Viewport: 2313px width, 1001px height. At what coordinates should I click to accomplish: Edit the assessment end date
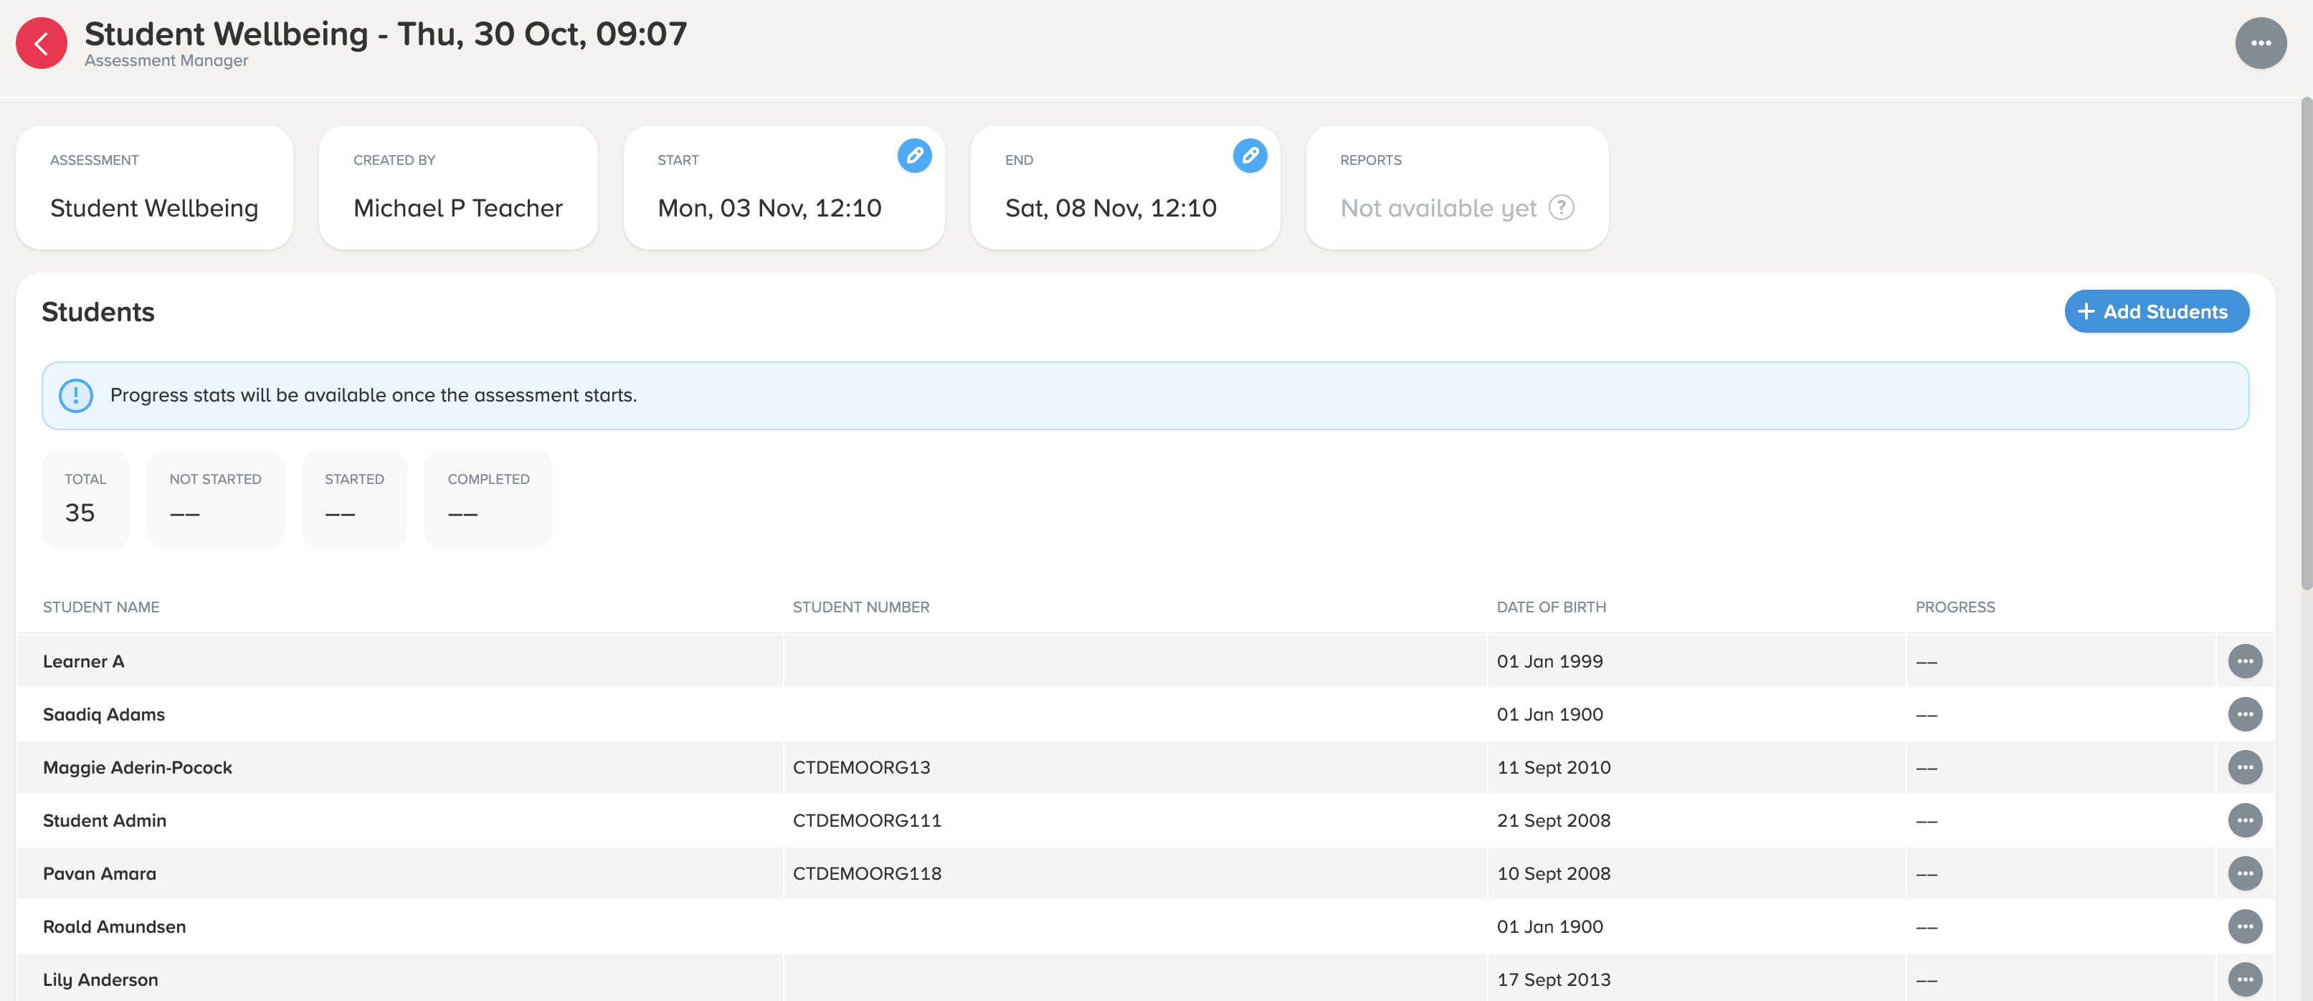(x=1249, y=156)
